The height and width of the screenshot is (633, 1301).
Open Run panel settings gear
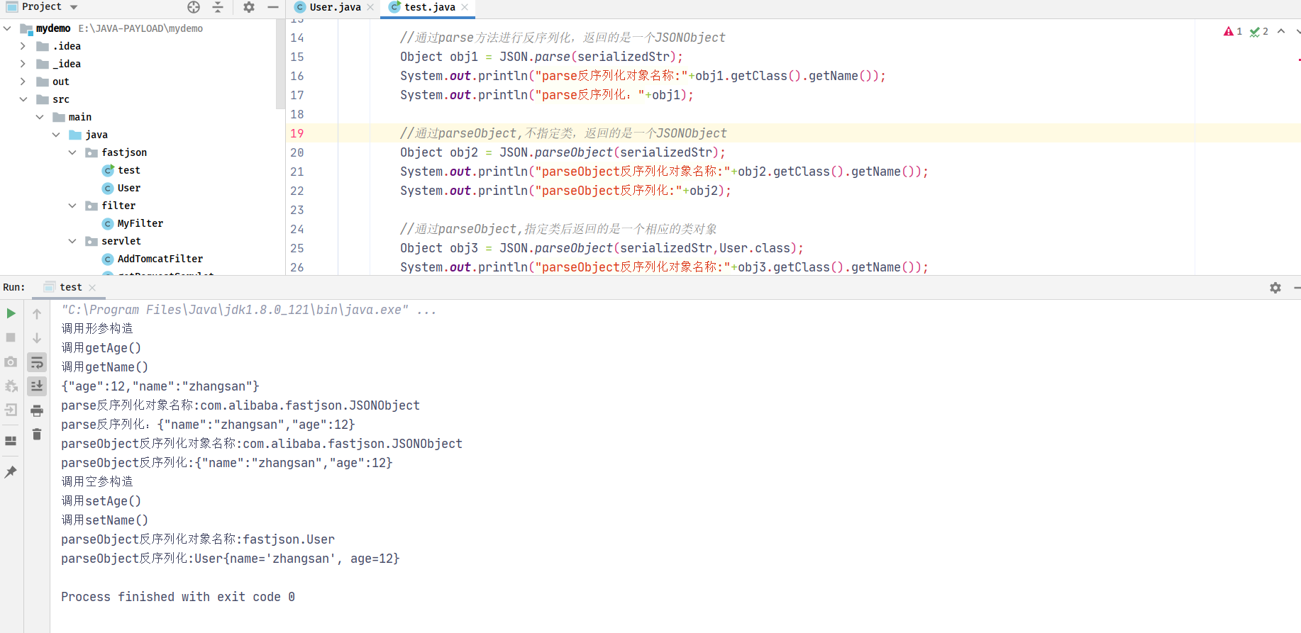1275,287
